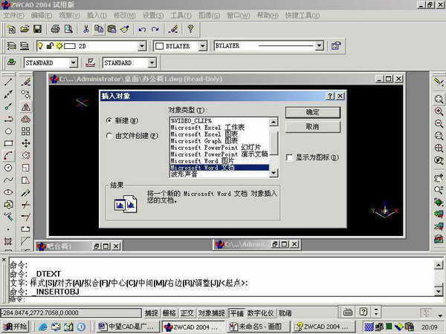Click the Undo arrow icon
446x334 pixels.
click(x=142, y=29)
